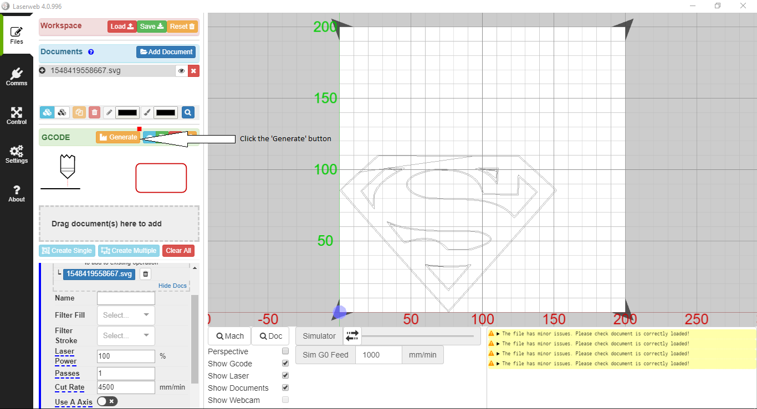
Task: Click the Hide Docs link
Action: [x=172, y=286]
